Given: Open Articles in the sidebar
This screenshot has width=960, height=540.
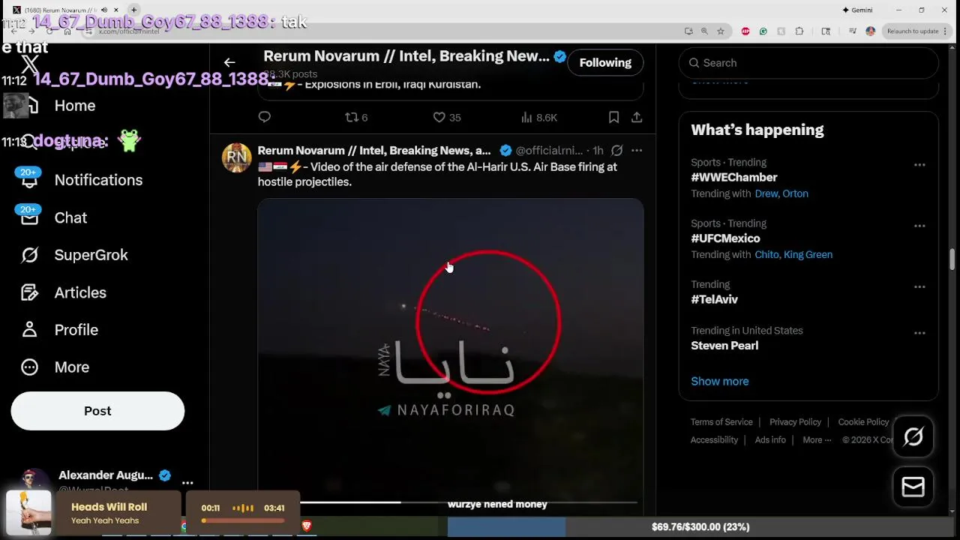Looking at the screenshot, I should [x=80, y=292].
